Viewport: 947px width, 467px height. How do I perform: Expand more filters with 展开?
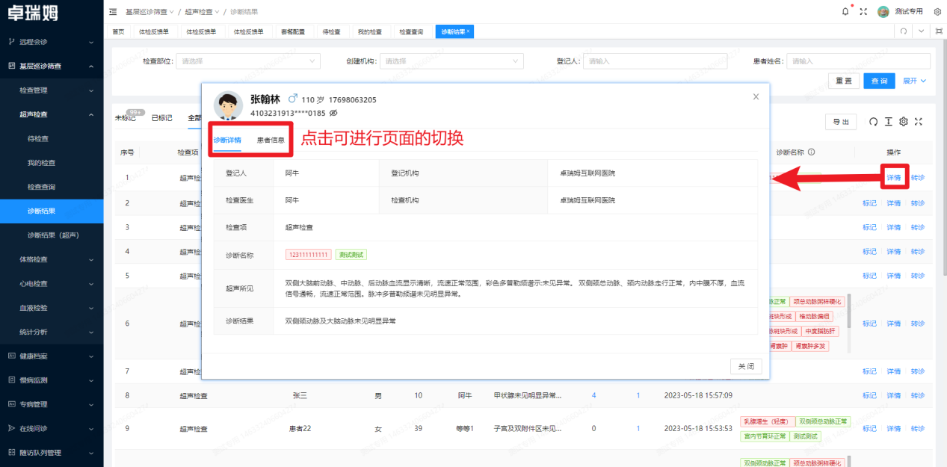click(x=915, y=81)
